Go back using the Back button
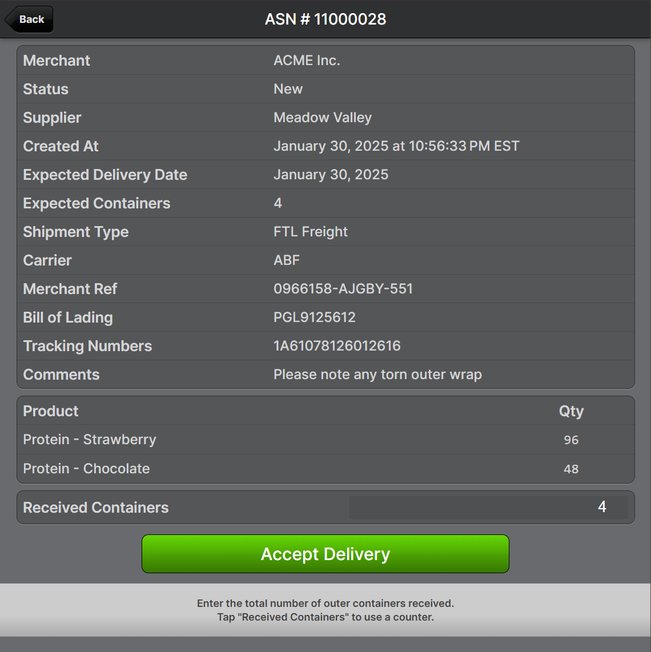The image size is (651, 652). click(x=30, y=19)
